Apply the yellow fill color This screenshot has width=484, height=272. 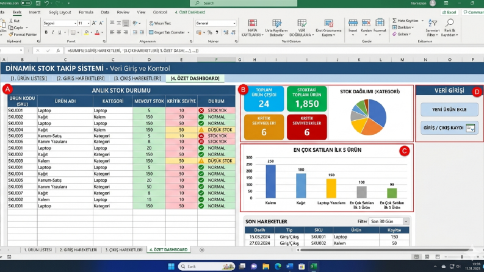87,32
